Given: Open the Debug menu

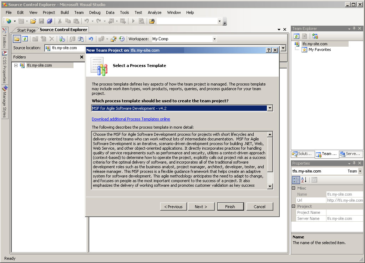Looking at the screenshot, I should pos(95,12).
